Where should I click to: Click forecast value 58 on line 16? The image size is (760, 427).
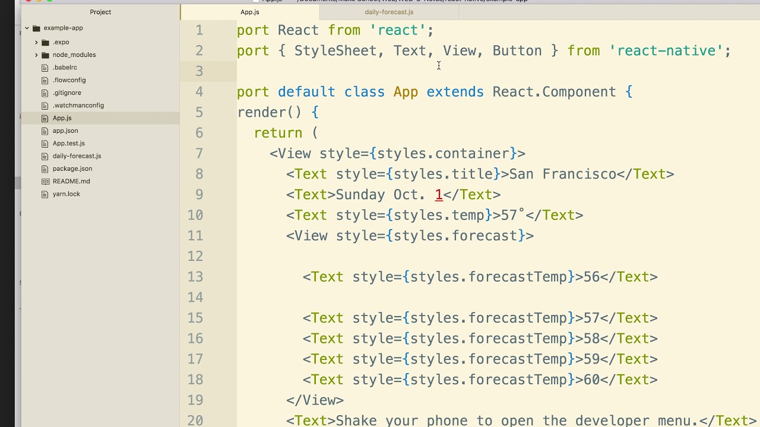pos(591,339)
